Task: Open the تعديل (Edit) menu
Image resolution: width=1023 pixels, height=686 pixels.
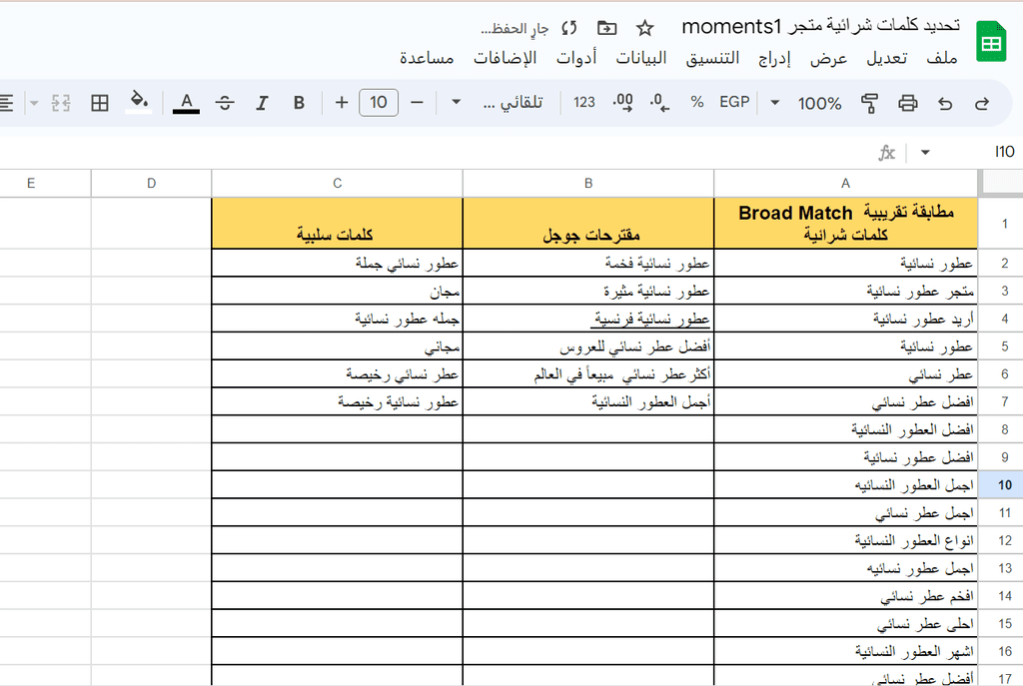Action: pos(887,58)
